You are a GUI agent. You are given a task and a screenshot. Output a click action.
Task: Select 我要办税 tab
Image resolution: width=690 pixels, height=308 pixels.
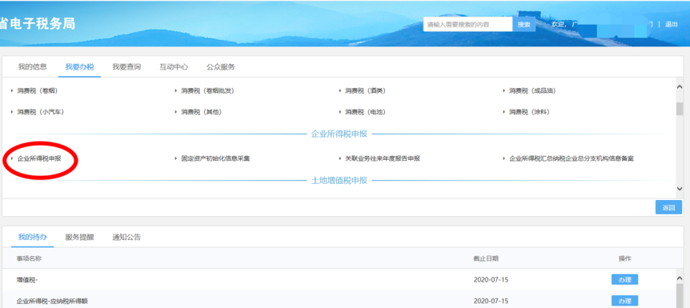[x=80, y=67]
